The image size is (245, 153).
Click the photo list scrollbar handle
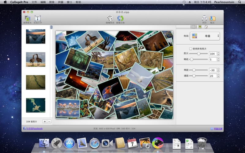coord(51,27)
